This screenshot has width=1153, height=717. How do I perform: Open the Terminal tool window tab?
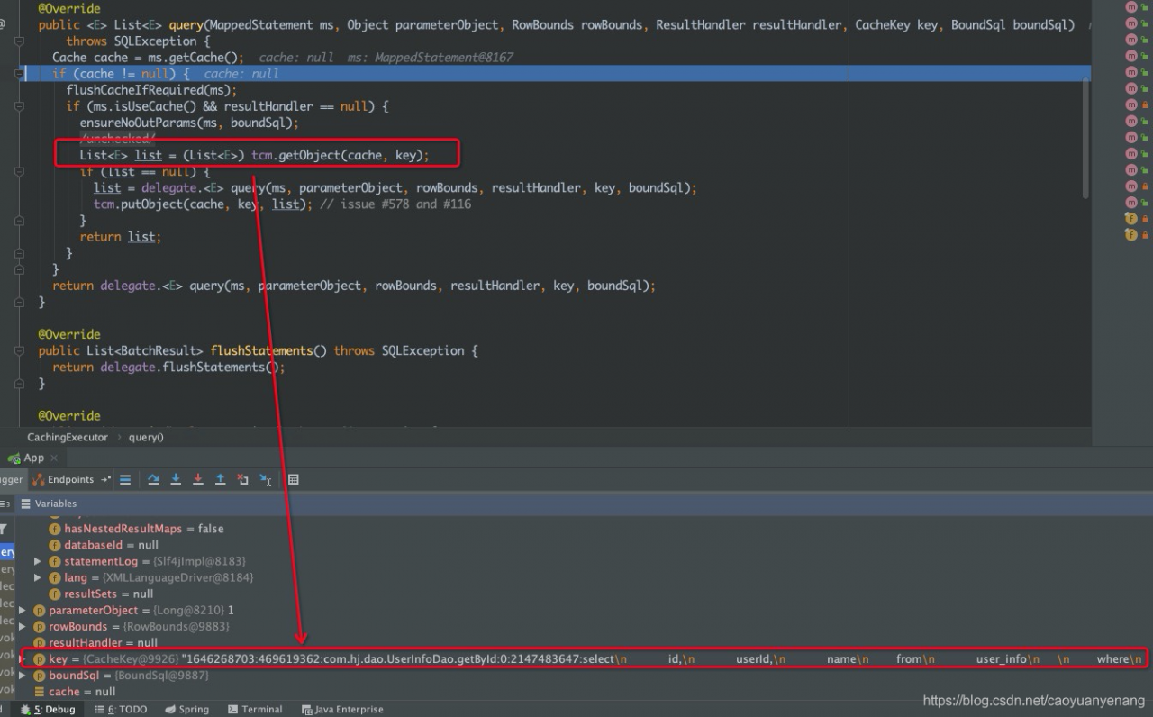255,710
